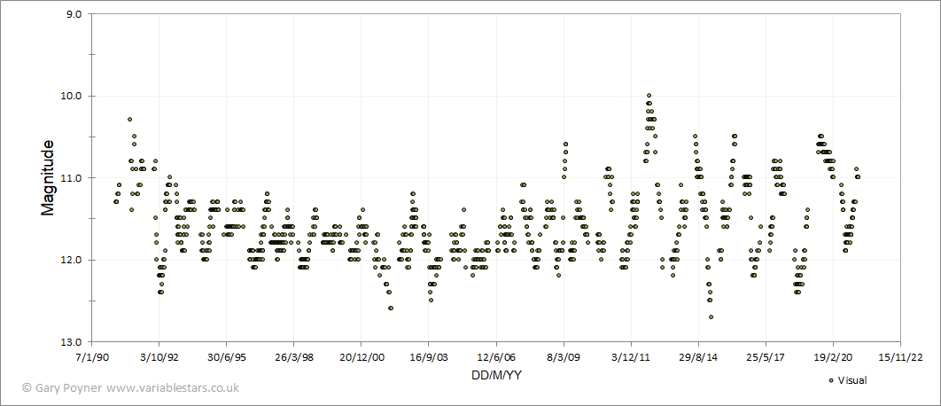
Task: Click the date label 15/11/22
Action: click(900, 356)
